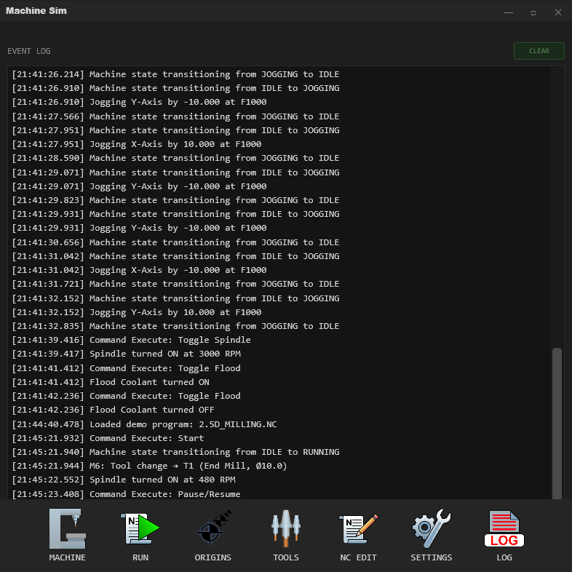Image resolution: width=572 pixels, height=572 pixels.
Task: Select log line 'M6: Tool change → T1'
Action: pyautogui.click(x=149, y=466)
